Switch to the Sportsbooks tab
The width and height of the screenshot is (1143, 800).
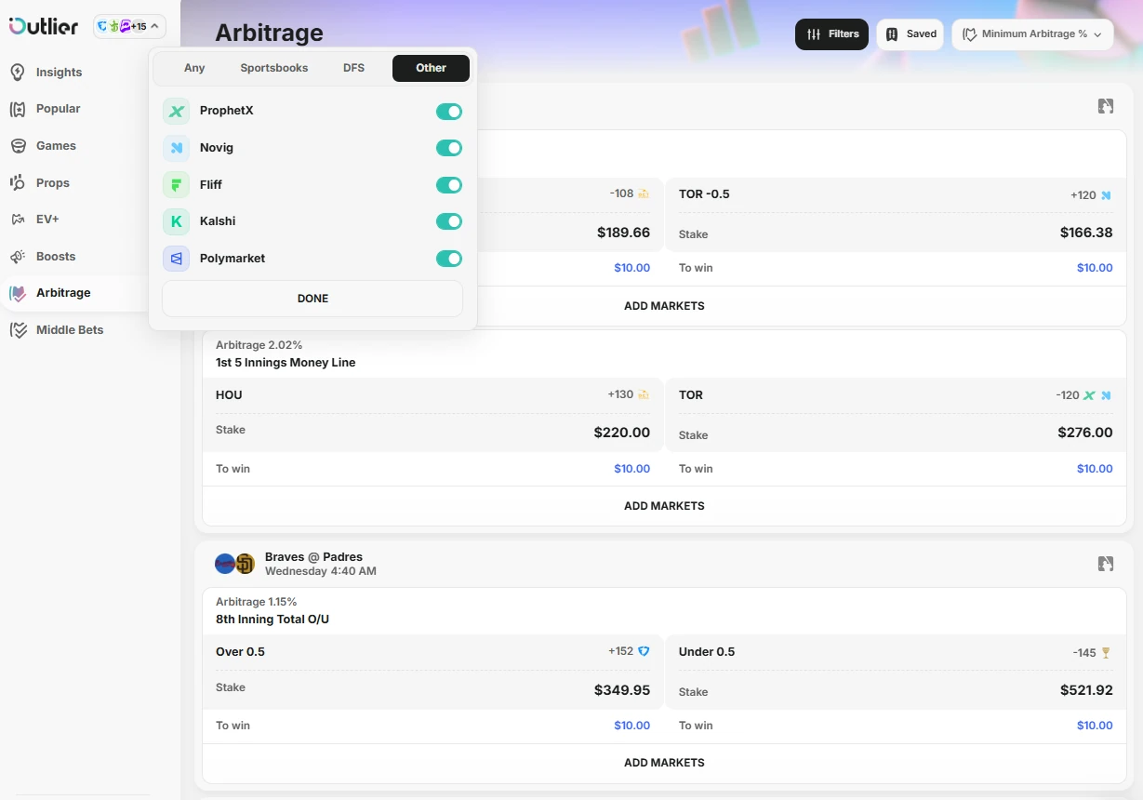click(274, 68)
